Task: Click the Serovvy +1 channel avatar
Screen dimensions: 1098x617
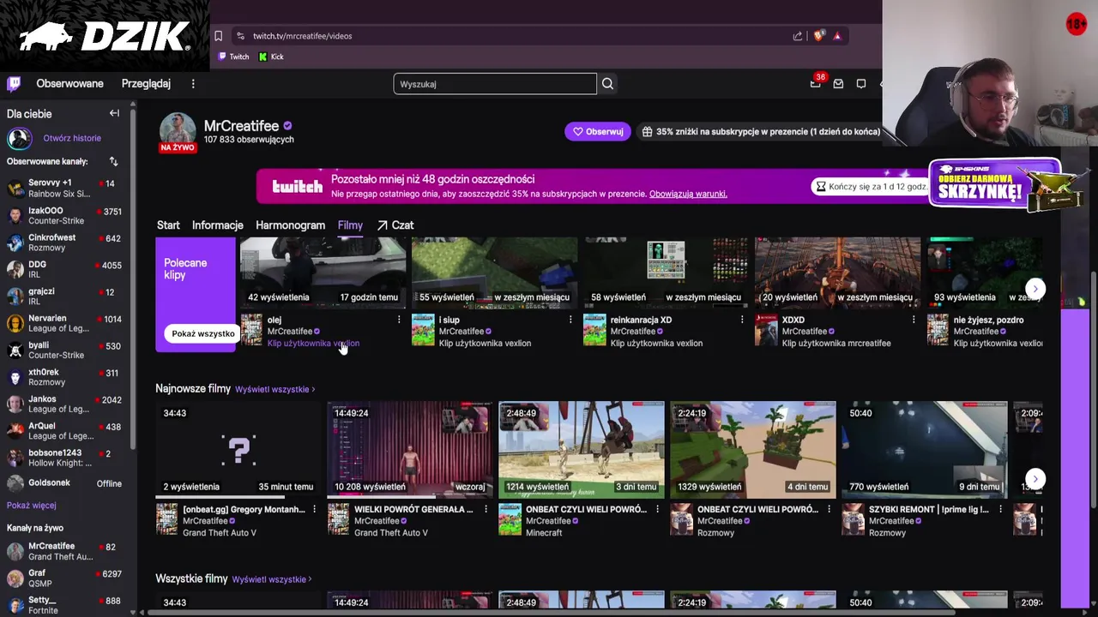Action: pos(15,188)
